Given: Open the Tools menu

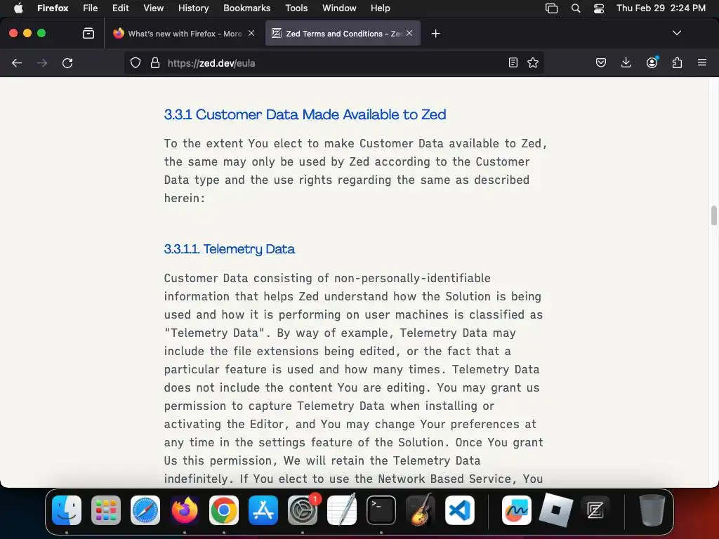Looking at the screenshot, I should (x=296, y=8).
